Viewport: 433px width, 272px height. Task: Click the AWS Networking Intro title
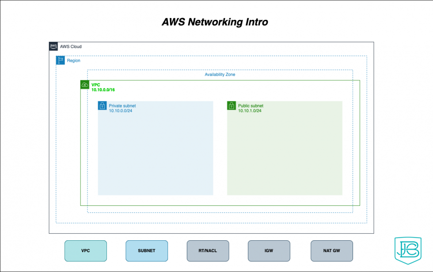point(215,22)
